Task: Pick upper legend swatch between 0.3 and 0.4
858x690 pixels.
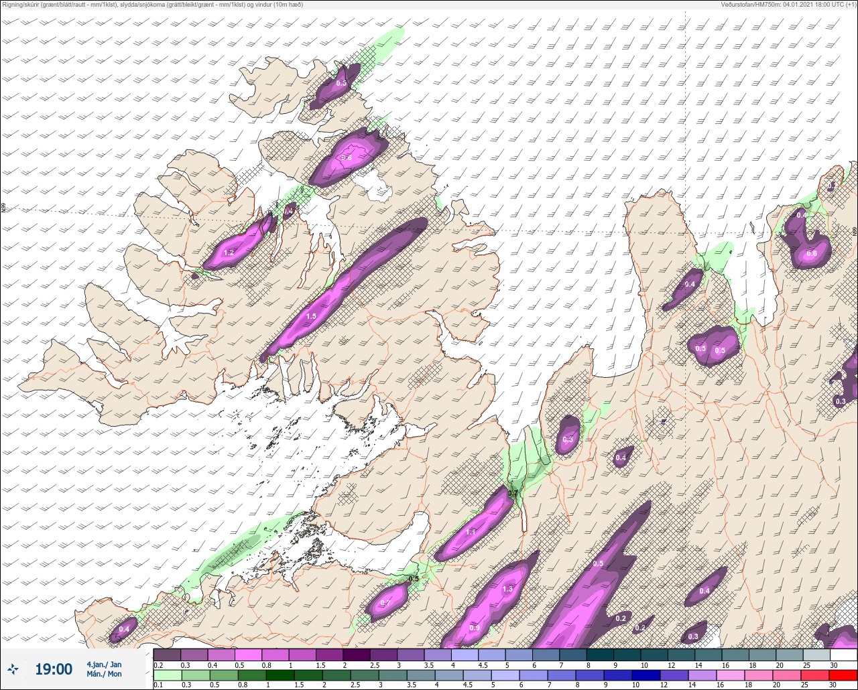Action: pos(194,654)
